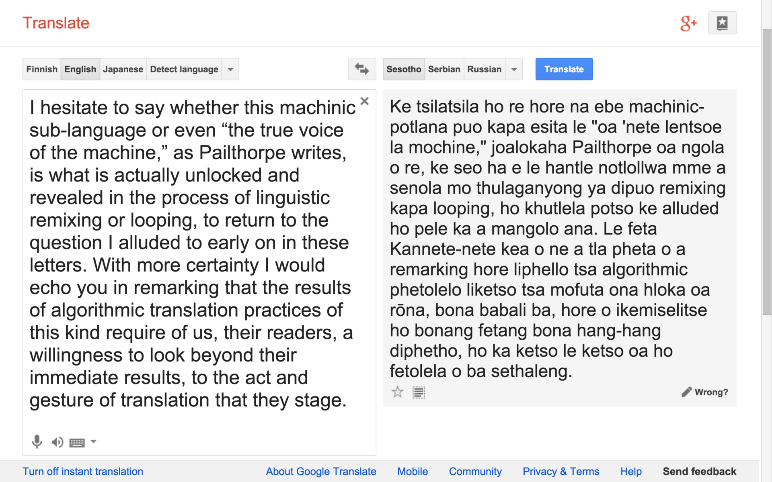Toggle the virtual keyboard icon
The height and width of the screenshot is (482, 772).
pos(77,443)
